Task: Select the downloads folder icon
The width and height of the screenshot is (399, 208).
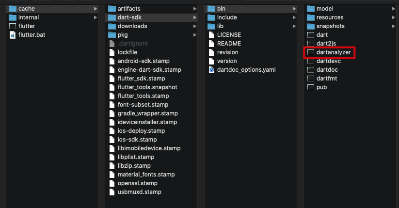Action: (112, 26)
